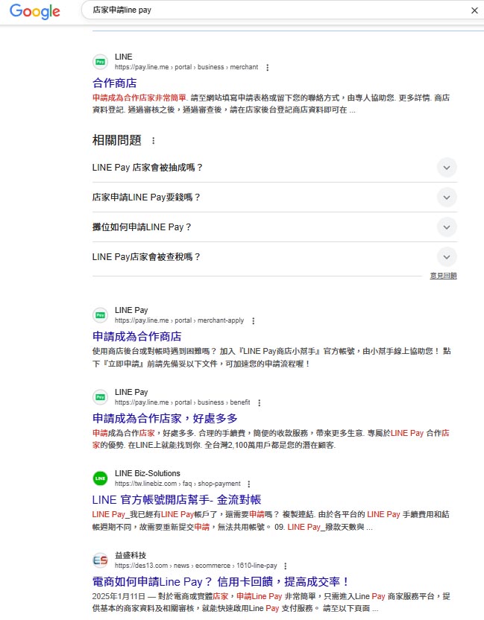Click the 益盛科技 site name
Screen dimensions: 484x620
pyautogui.click(x=131, y=555)
